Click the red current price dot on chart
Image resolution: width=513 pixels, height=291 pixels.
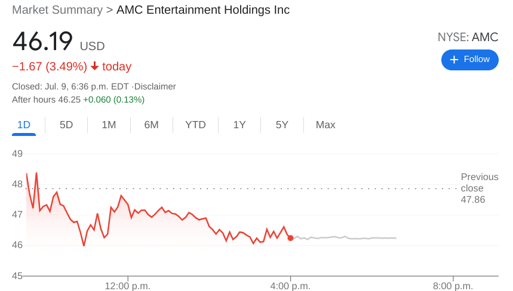[x=290, y=238]
